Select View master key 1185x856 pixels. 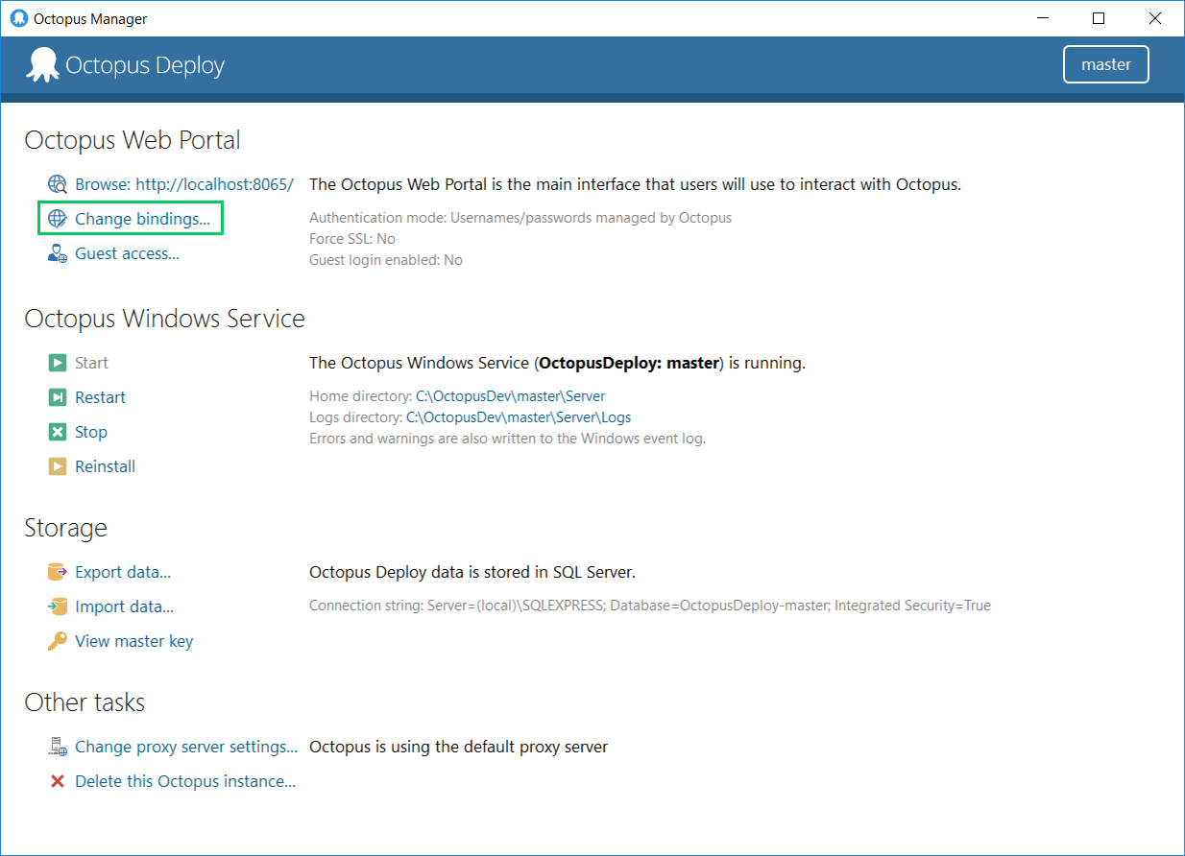coord(133,641)
